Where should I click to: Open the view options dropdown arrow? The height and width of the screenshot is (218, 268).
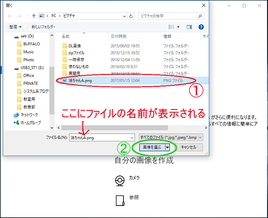click(x=178, y=27)
